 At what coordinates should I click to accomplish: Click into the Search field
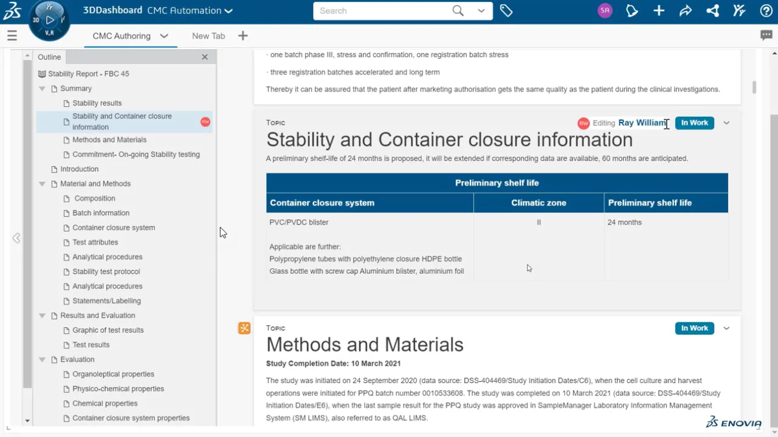pos(383,11)
